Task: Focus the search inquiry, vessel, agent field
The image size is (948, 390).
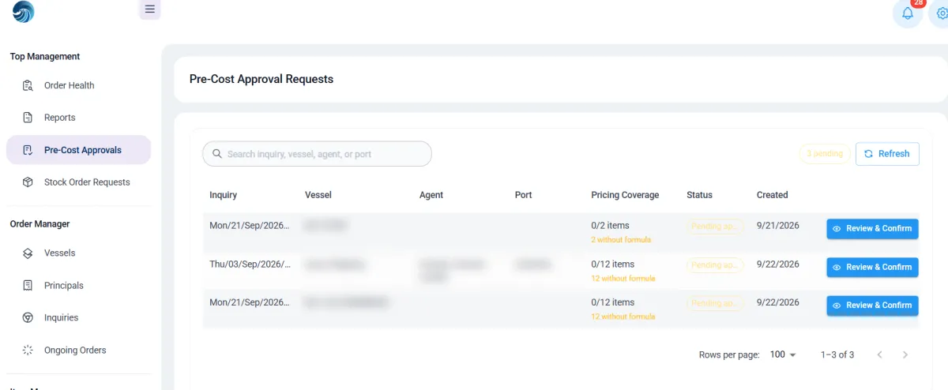Action: click(317, 154)
